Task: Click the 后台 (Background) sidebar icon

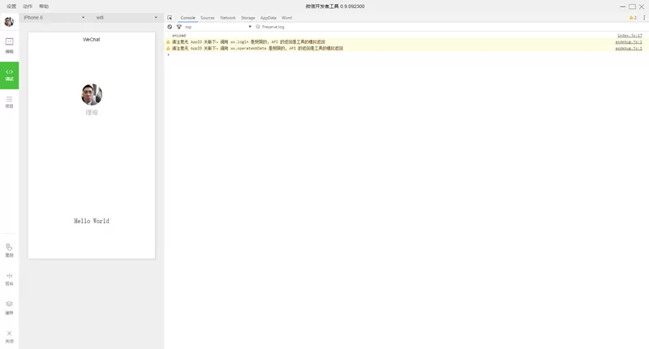Action: tap(9, 279)
